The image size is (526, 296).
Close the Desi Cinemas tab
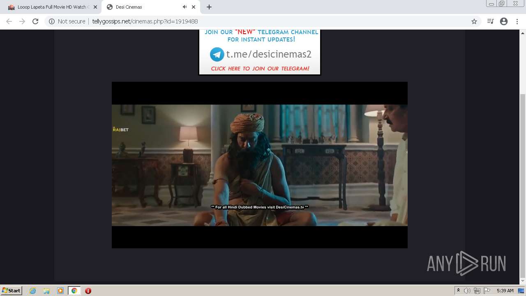[x=194, y=7]
